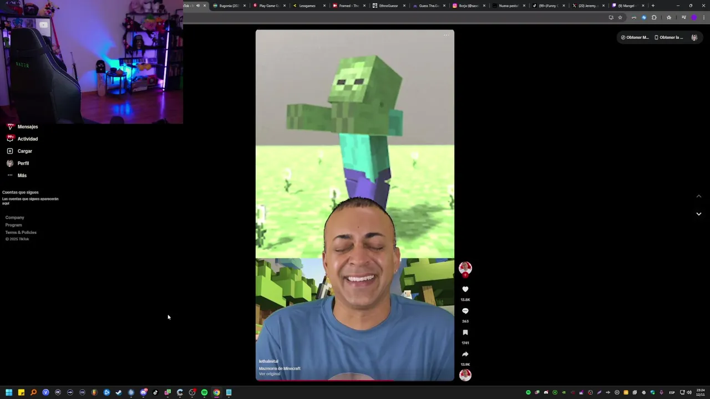
Task: Seek using the video progress bar
Action: point(355,381)
